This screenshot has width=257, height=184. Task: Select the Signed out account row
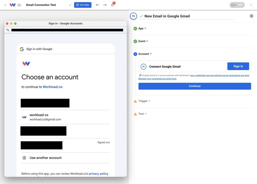click(66, 145)
